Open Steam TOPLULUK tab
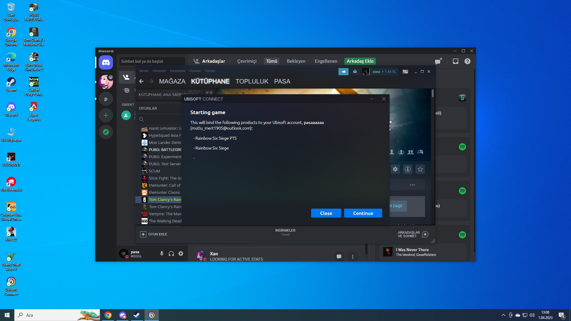The height and width of the screenshot is (321, 571). [x=252, y=81]
